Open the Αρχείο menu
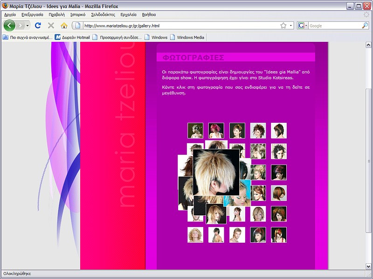This screenshot has height=279, width=373. tap(10, 15)
